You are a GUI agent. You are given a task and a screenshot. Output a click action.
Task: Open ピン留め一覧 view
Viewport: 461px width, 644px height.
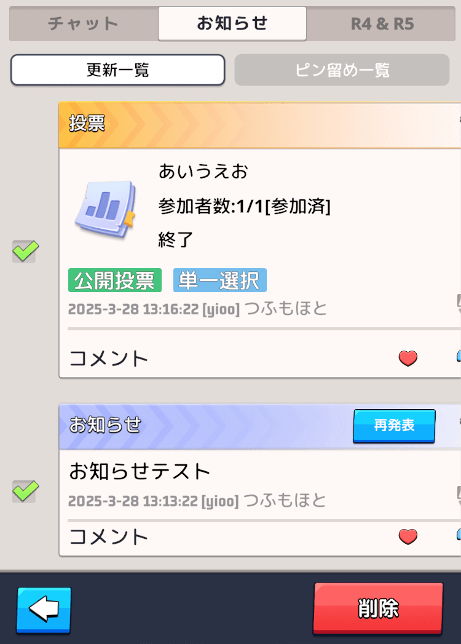(342, 70)
